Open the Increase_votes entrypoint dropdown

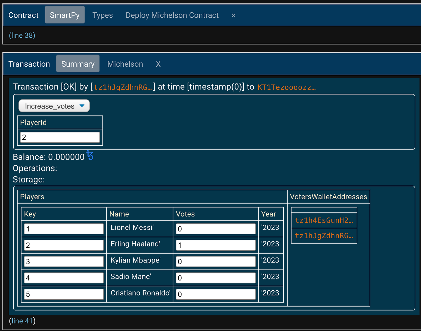click(x=54, y=106)
